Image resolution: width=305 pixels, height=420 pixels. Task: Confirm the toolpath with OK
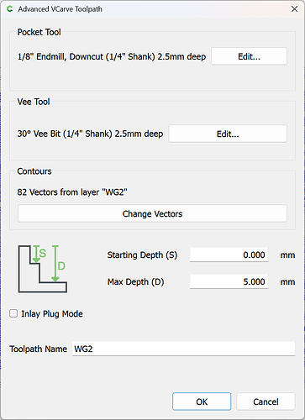pos(202,402)
